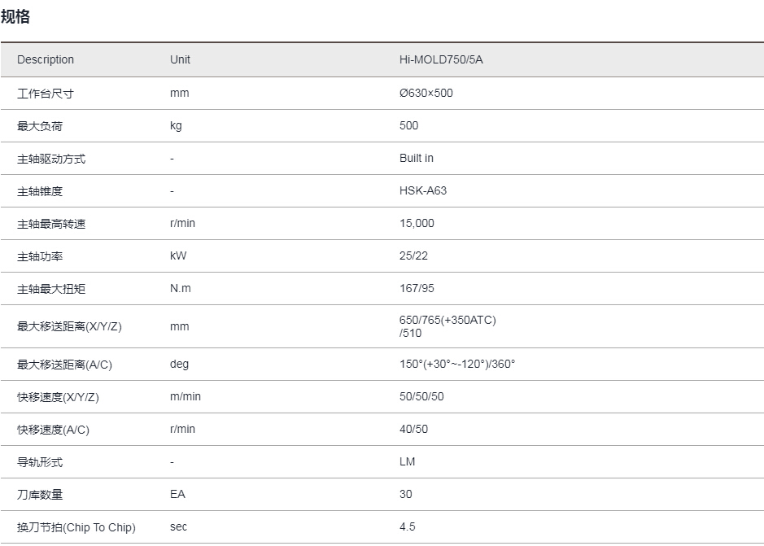Click the 主轴功率 row label
Screen dimensions: 764x546
pyautogui.click(x=40, y=256)
